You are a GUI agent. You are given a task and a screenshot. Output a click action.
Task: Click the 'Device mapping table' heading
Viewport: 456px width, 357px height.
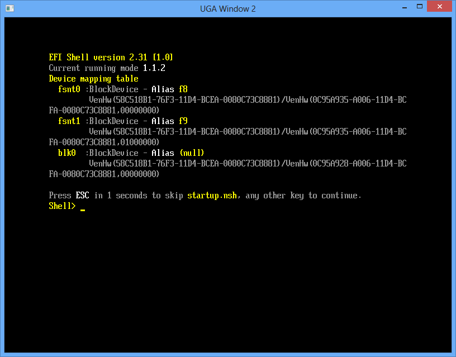click(94, 79)
